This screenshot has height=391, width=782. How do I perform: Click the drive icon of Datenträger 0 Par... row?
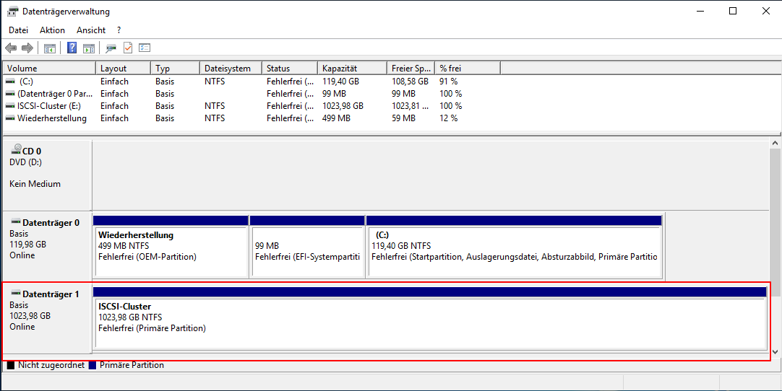(10, 94)
